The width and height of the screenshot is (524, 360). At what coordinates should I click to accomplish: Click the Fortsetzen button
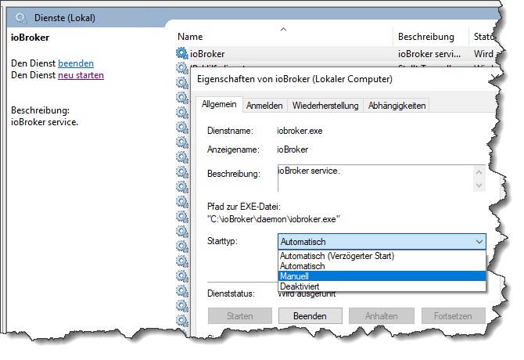[x=453, y=316]
